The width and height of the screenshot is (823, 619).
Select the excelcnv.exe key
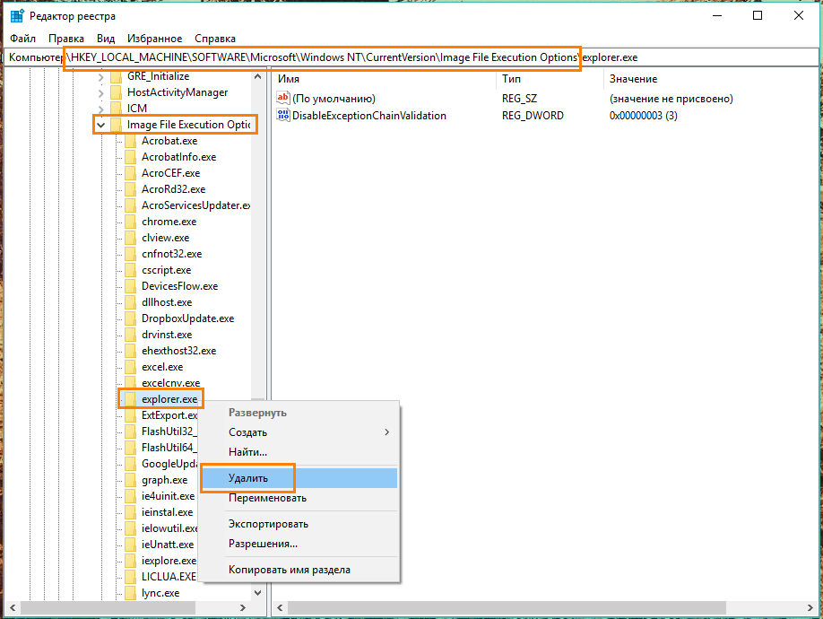(x=170, y=383)
